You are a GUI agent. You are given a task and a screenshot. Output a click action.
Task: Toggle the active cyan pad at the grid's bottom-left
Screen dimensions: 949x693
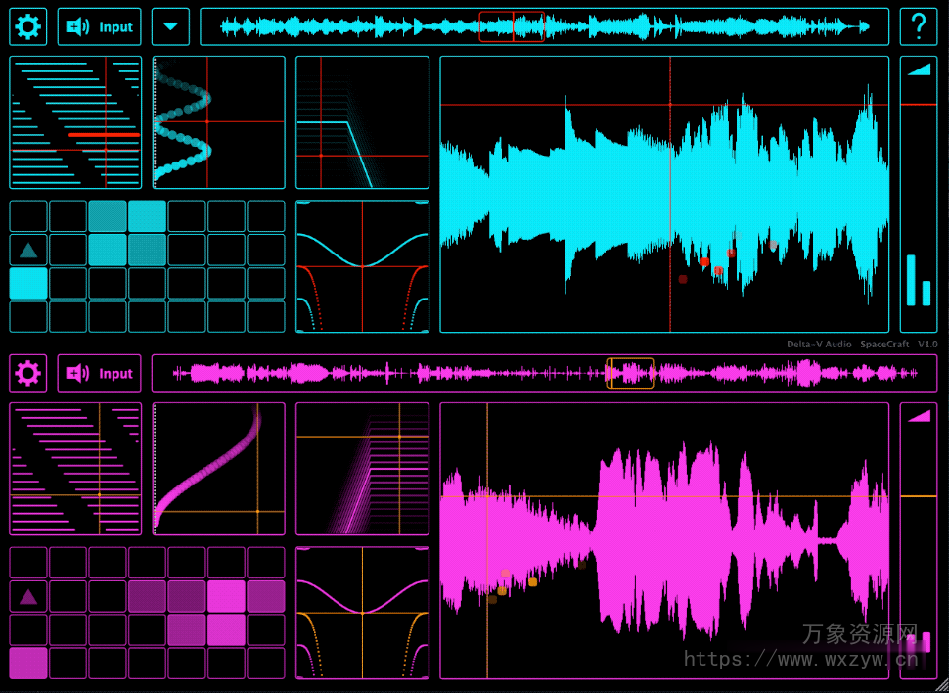point(29,284)
